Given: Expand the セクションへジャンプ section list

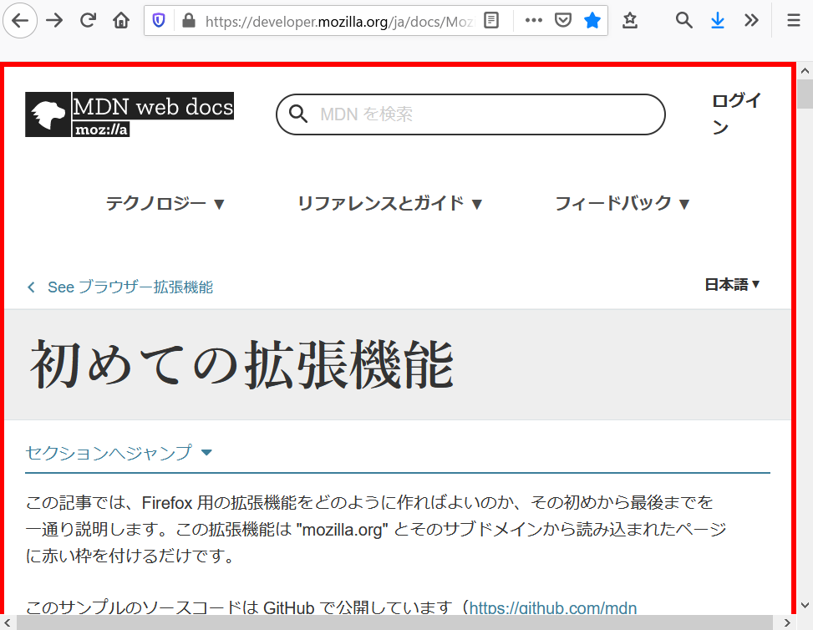Looking at the screenshot, I should click(119, 453).
